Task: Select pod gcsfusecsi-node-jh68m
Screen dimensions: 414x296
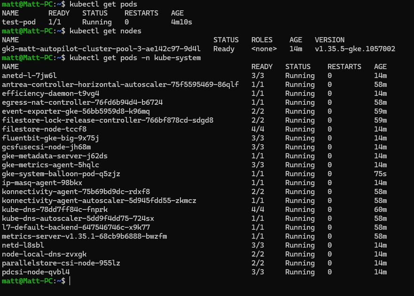Action: tap(46, 147)
